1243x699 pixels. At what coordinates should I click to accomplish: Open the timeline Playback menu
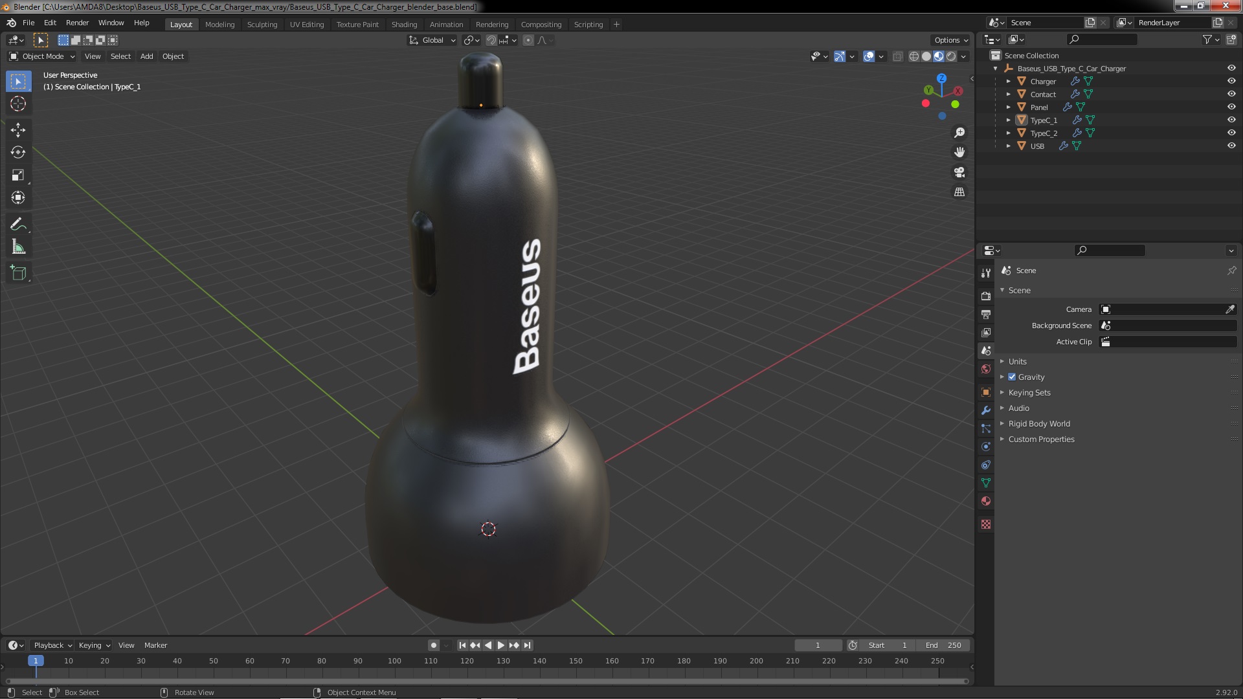(x=52, y=645)
